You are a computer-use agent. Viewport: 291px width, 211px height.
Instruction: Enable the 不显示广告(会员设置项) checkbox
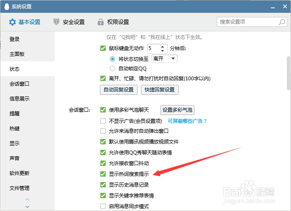click(x=103, y=121)
